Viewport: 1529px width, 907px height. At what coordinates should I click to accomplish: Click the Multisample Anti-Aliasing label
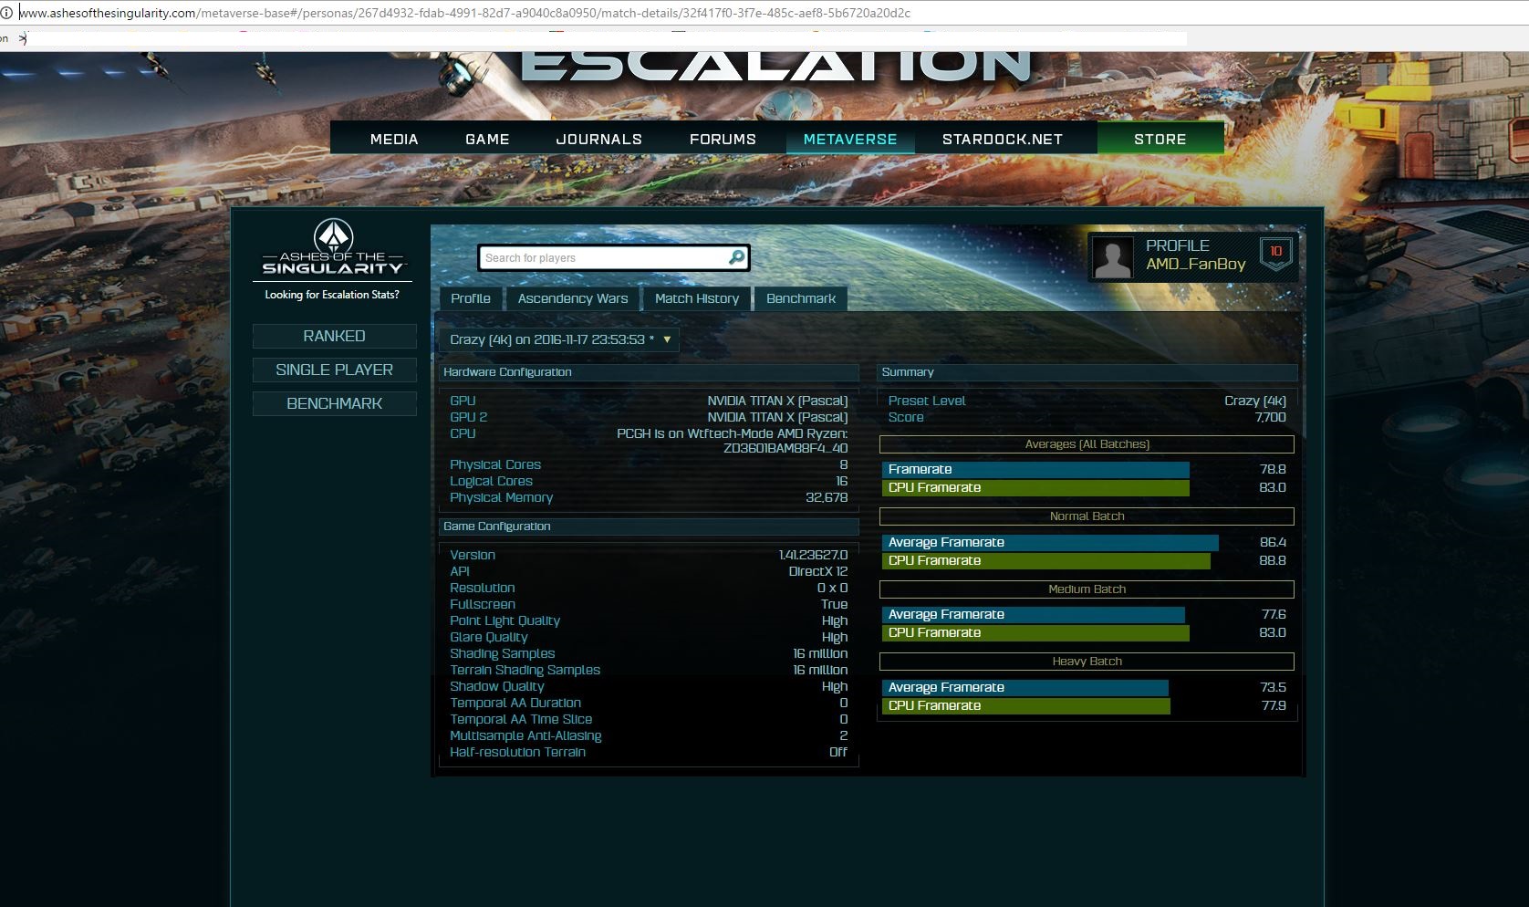[x=525, y=735]
